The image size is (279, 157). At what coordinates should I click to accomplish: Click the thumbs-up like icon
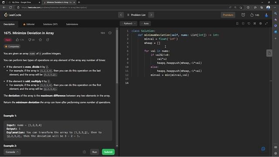(17, 40)
